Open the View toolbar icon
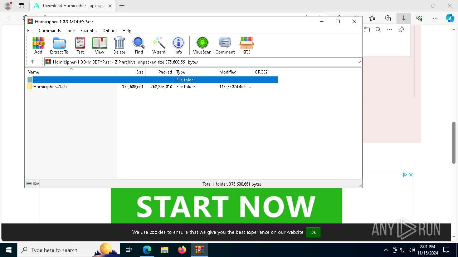Image resolution: width=458 pixels, height=257 pixels. 99,45
